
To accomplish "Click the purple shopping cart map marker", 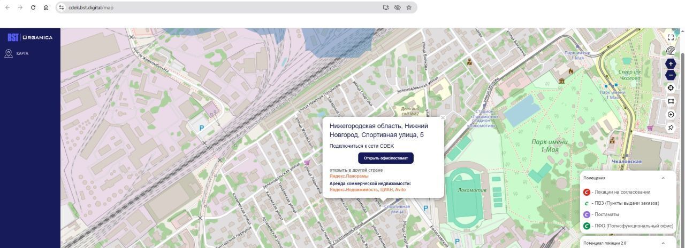I will tap(307, 162).
